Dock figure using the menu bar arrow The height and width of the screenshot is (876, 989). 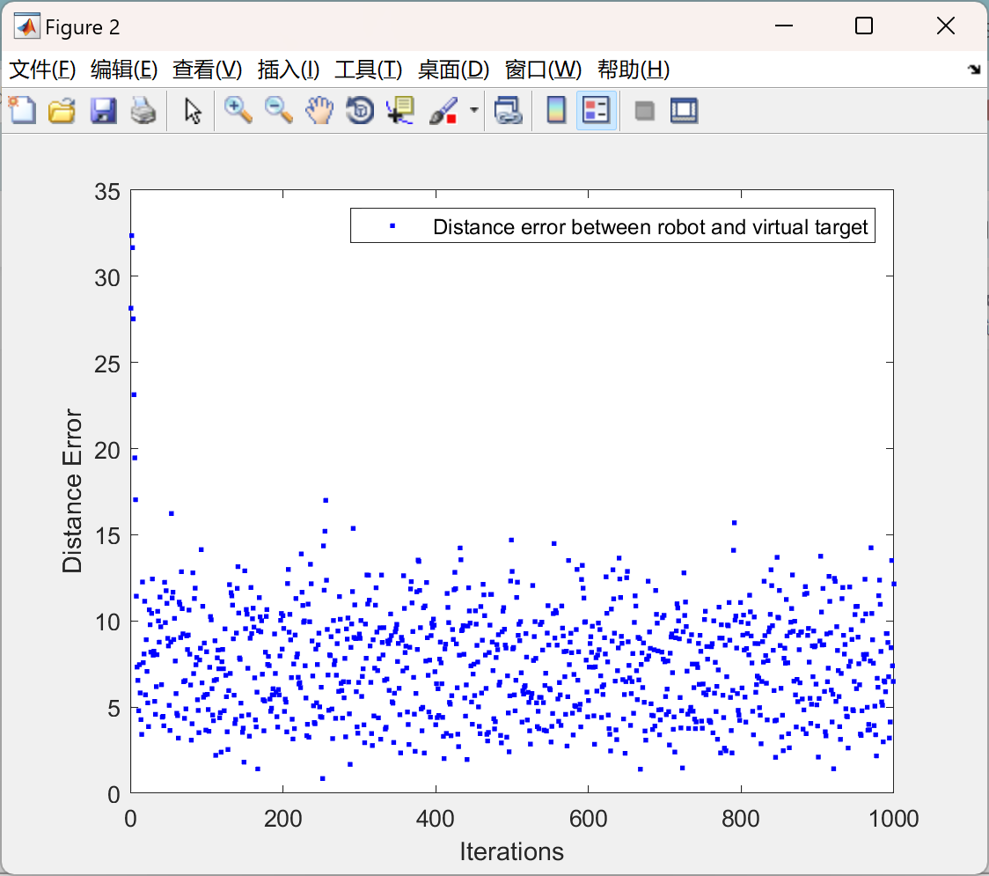click(974, 70)
